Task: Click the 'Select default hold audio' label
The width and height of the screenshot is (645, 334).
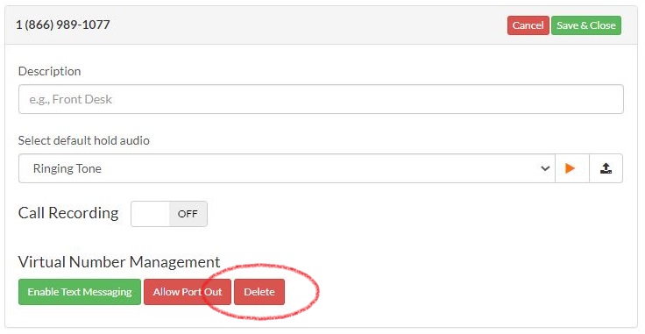Action: pyautogui.click(x=84, y=140)
